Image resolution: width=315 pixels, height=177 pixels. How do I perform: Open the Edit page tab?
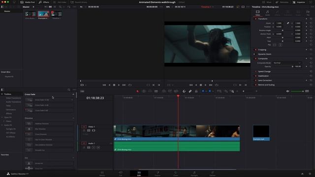[x=139, y=174]
